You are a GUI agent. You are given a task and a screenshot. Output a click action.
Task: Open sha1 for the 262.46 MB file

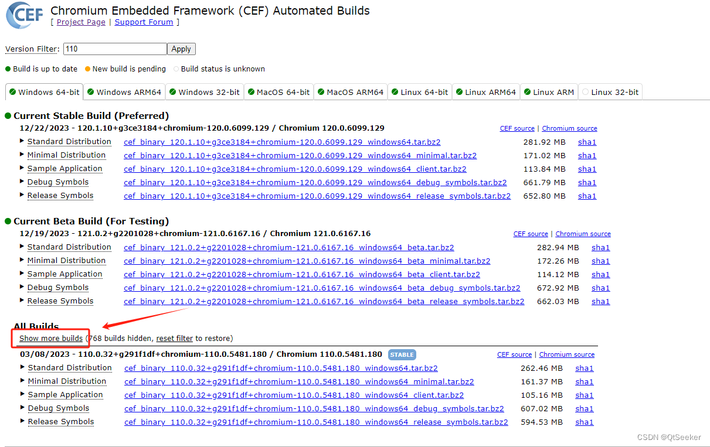click(585, 368)
